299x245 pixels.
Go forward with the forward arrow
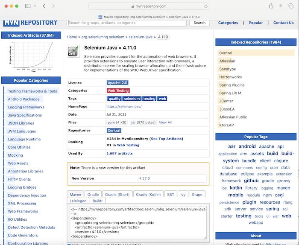53,6
